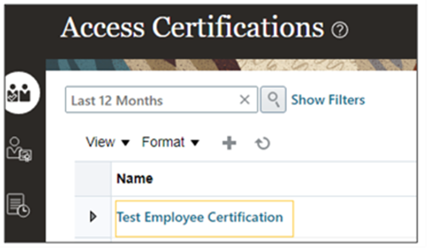Click the magnifier search button
The image size is (427, 248).
273,100
